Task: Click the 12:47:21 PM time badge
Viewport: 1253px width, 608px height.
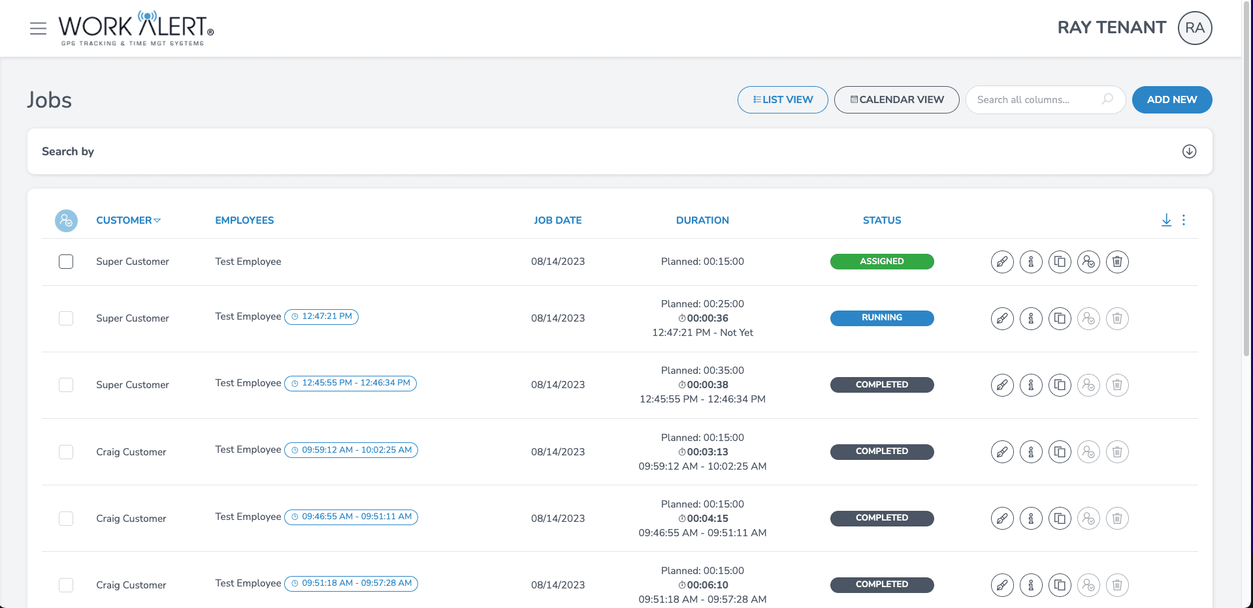Action: [x=321, y=316]
